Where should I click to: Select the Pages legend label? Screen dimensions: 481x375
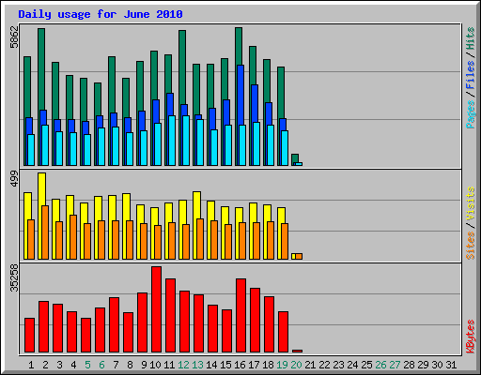click(470, 114)
